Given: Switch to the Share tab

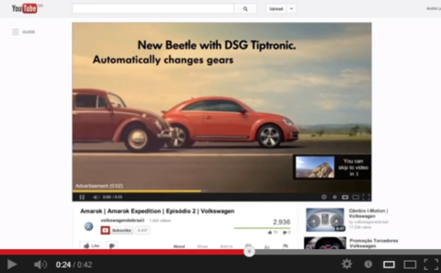Looking at the screenshot, I should pyautogui.click(x=202, y=246).
